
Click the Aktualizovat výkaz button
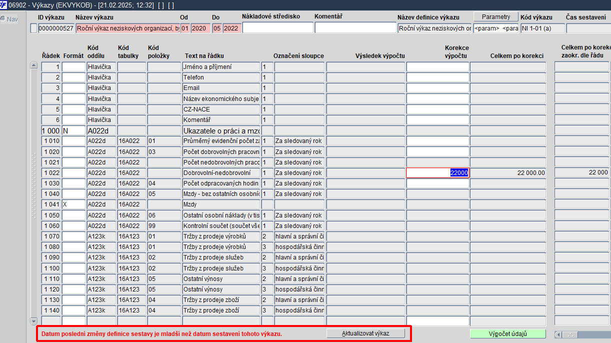[x=365, y=333]
